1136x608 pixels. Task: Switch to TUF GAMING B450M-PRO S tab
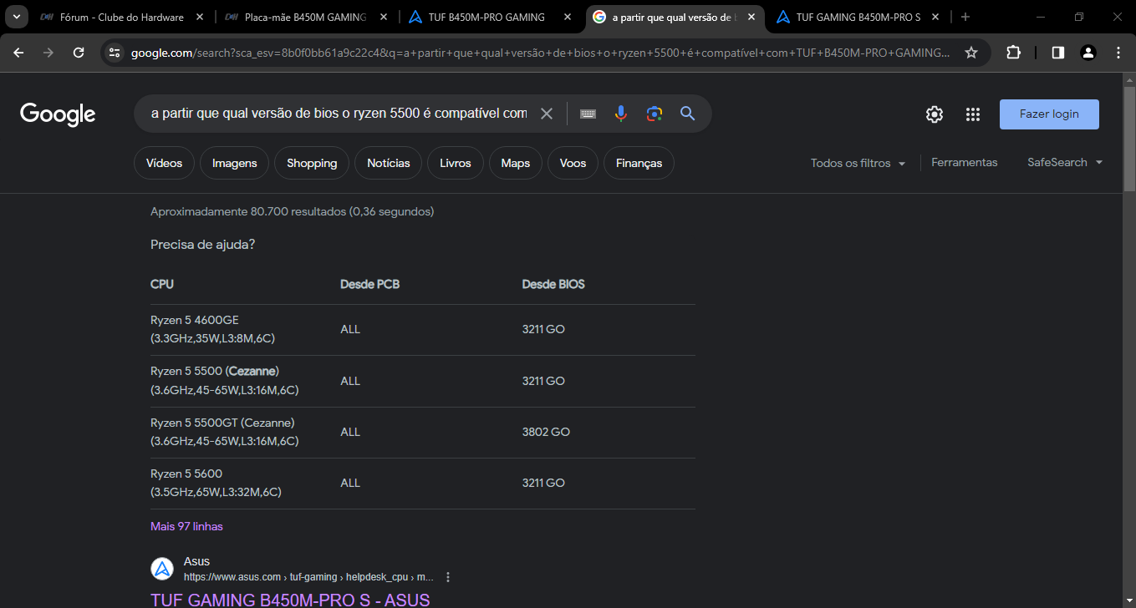(859, 17)
